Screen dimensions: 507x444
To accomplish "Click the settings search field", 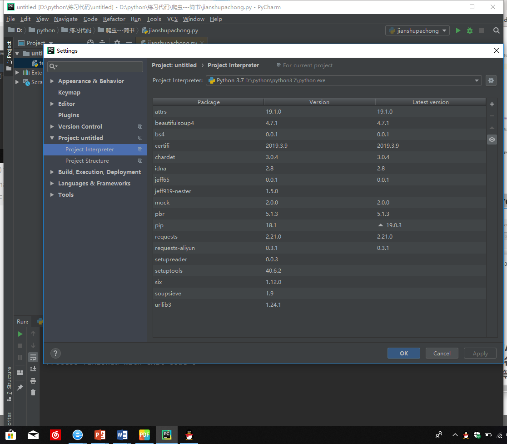I will [95, 66].
